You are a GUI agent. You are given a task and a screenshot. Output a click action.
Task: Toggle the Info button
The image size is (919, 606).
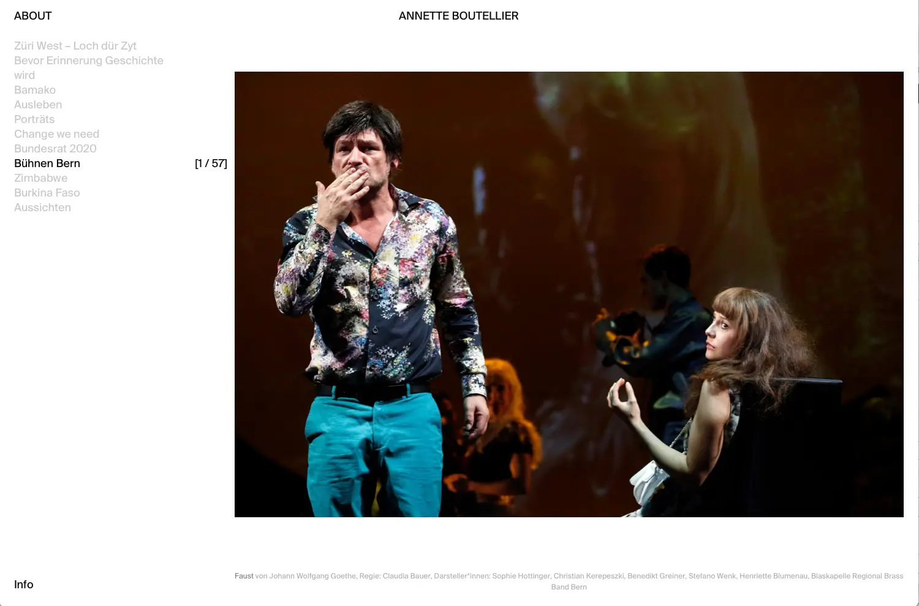click(x=24, y=585)
